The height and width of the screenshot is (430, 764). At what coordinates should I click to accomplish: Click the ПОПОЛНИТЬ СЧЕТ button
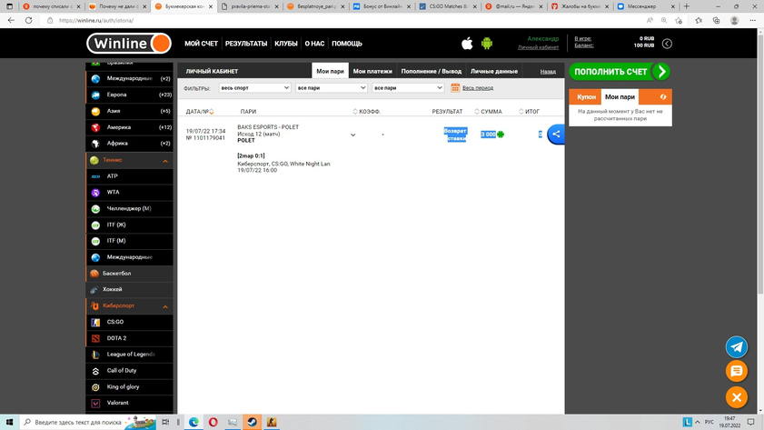pyautogui.click(x=620, y=72)
